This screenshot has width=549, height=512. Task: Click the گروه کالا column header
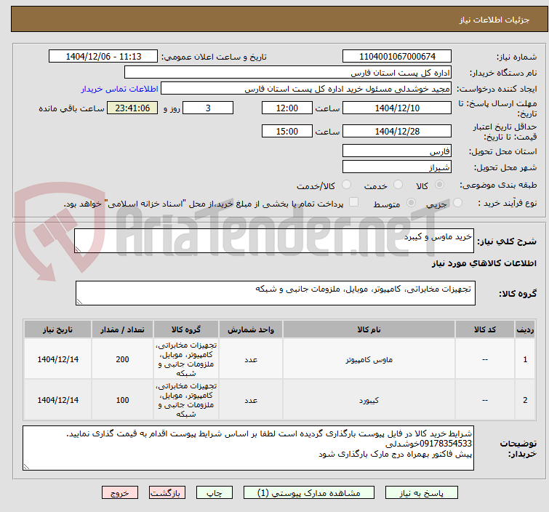pos(186,329)
